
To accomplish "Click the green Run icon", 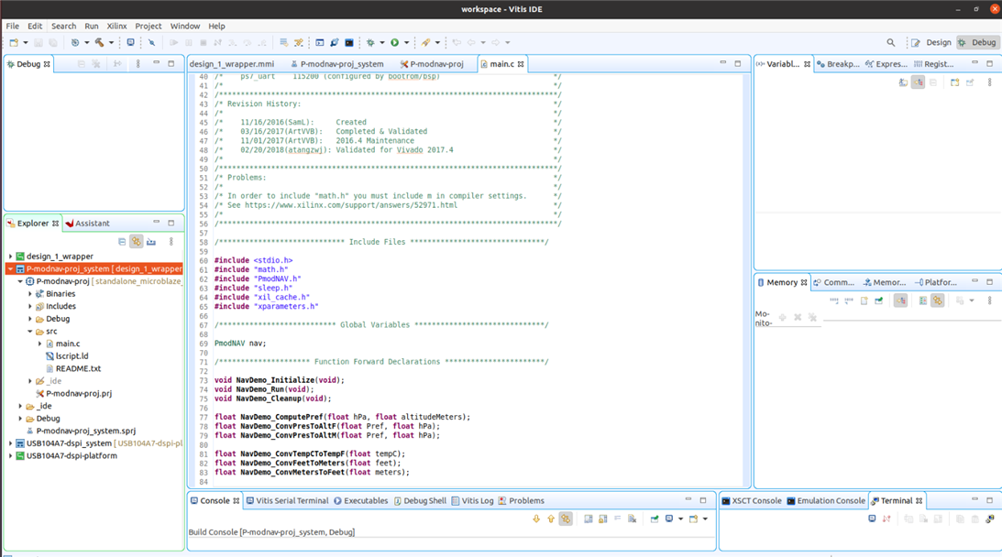I will (x=395, y=43).
